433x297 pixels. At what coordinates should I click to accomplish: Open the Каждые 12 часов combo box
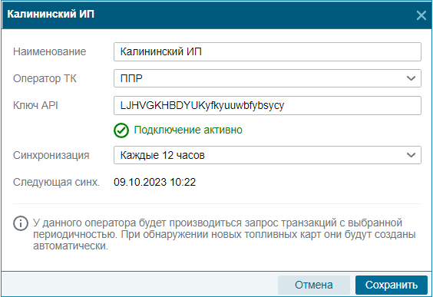pos(267,155)
